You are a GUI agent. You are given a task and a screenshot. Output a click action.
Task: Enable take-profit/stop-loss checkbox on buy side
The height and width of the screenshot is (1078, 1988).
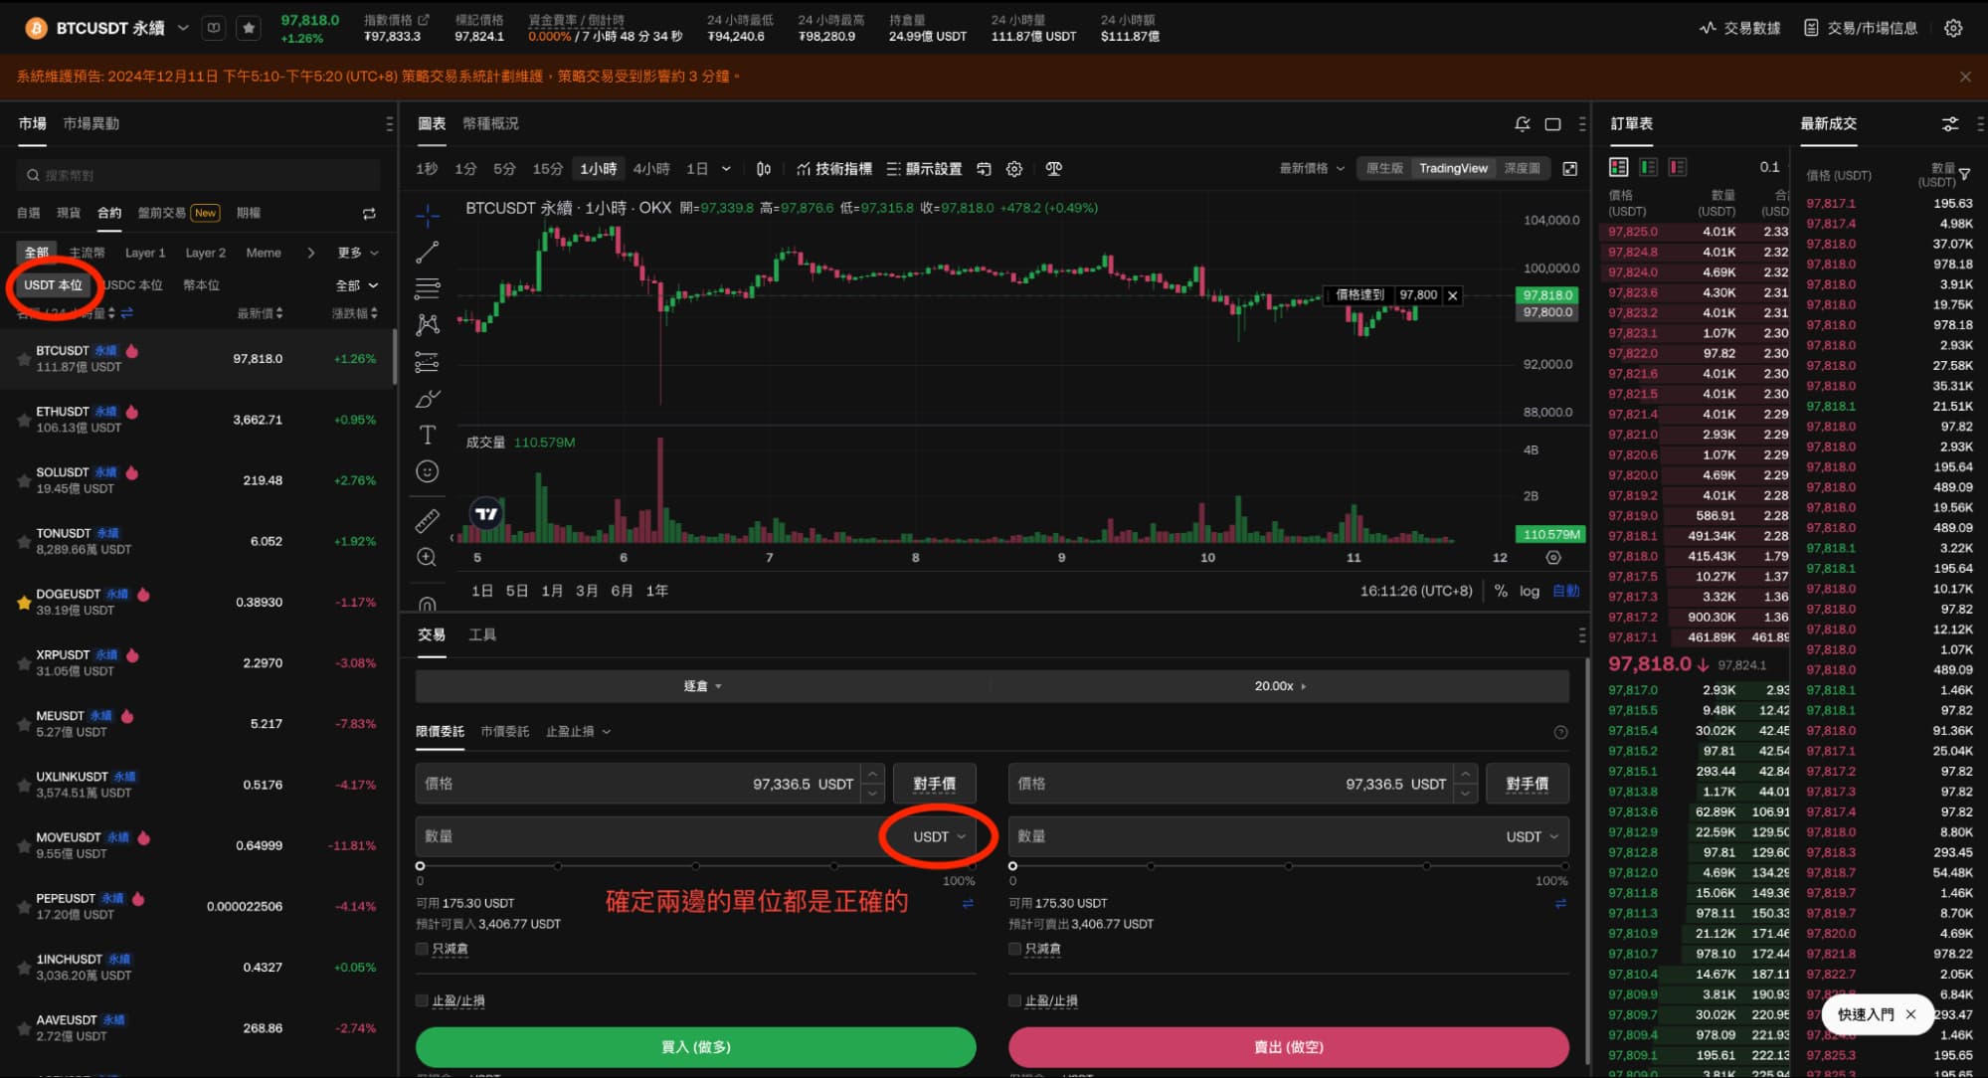click(422, 1000)
